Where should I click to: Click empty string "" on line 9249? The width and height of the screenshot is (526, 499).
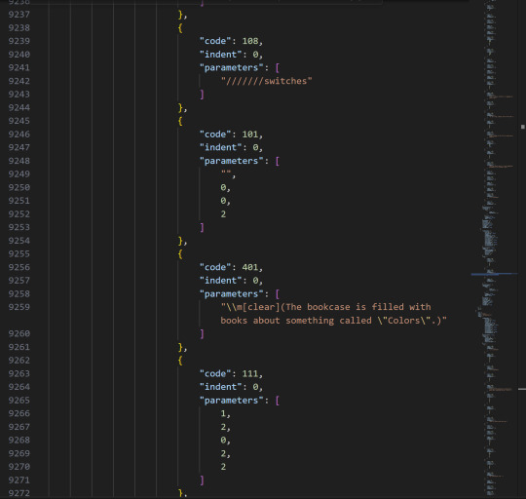click(x=226, y=173)
